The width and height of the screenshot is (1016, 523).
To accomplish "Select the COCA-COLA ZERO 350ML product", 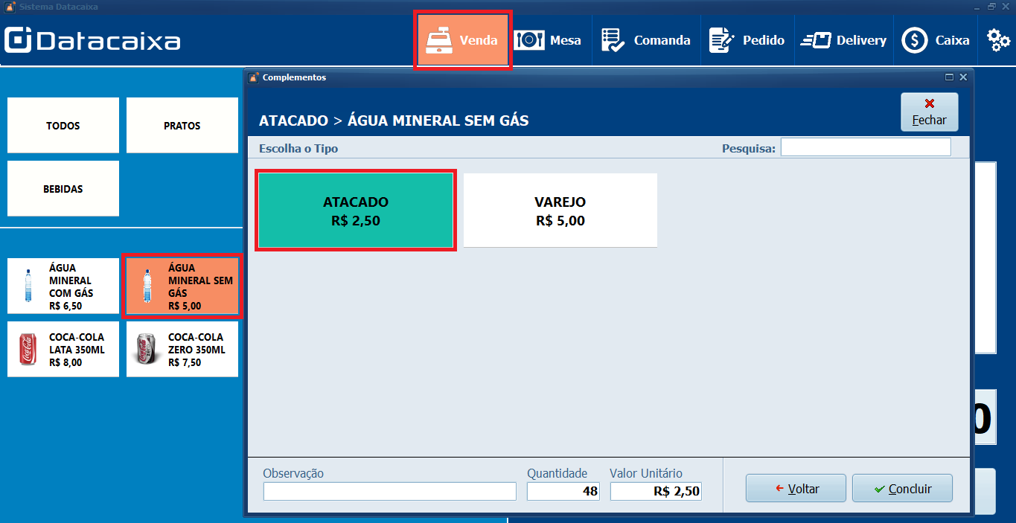I will pyautogui.click(x=182, y=349).
